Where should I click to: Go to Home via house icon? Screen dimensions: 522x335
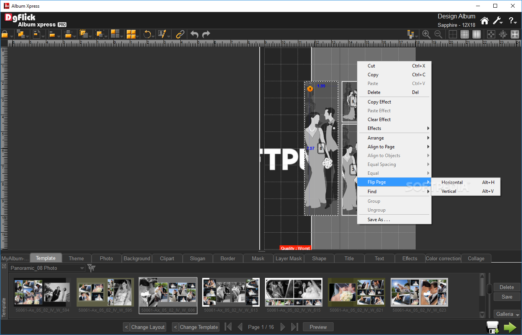485,21
